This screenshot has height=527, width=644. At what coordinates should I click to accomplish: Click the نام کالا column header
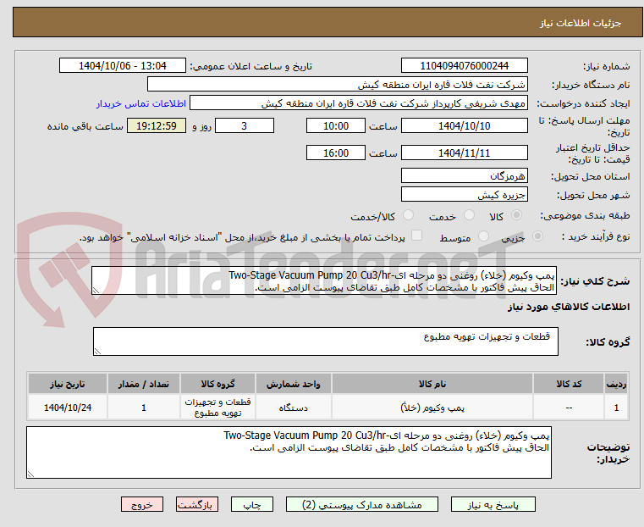[432, 384]
